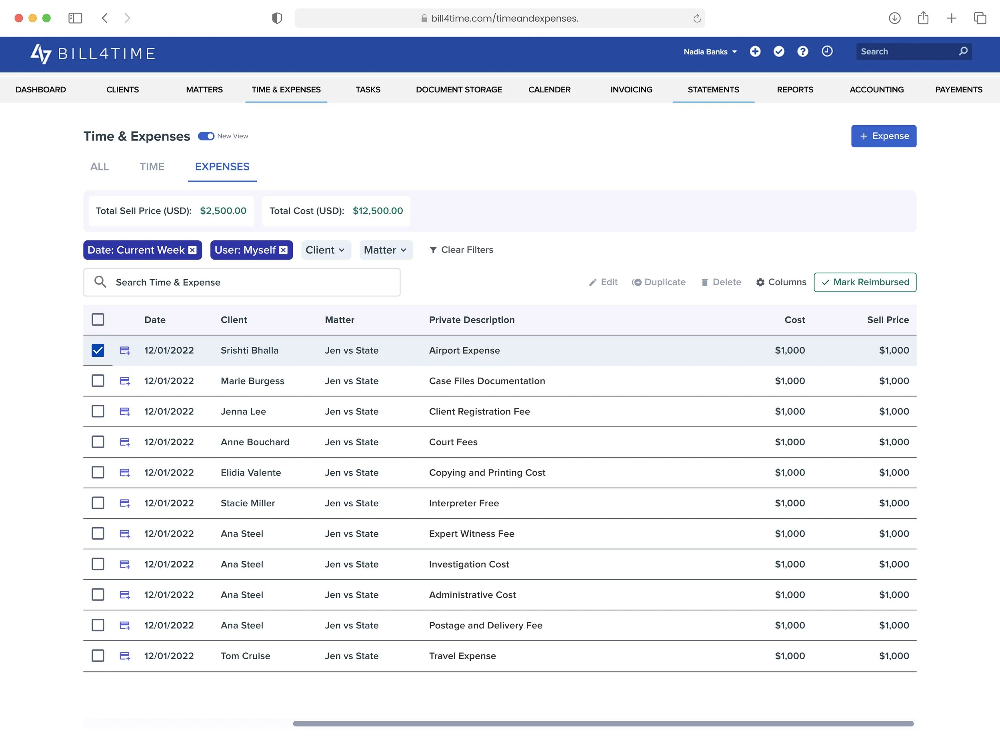This screenshot has width=1000, height=748.
Task: Click the checkmark circle icon in header
Action: point(778,52)
